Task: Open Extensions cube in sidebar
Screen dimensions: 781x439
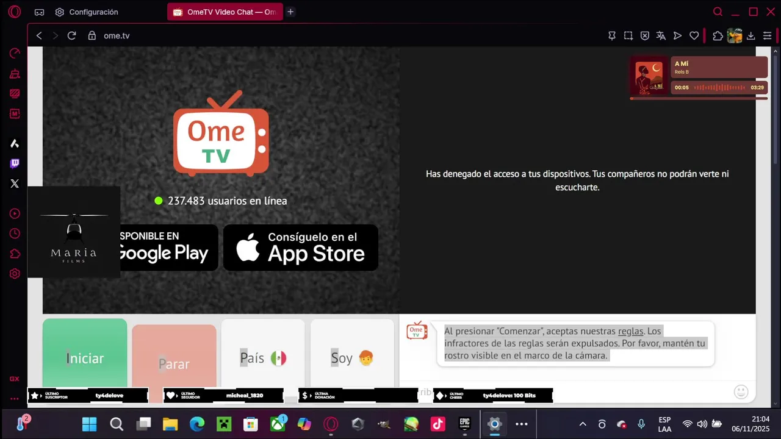Action: pos(15,254)
